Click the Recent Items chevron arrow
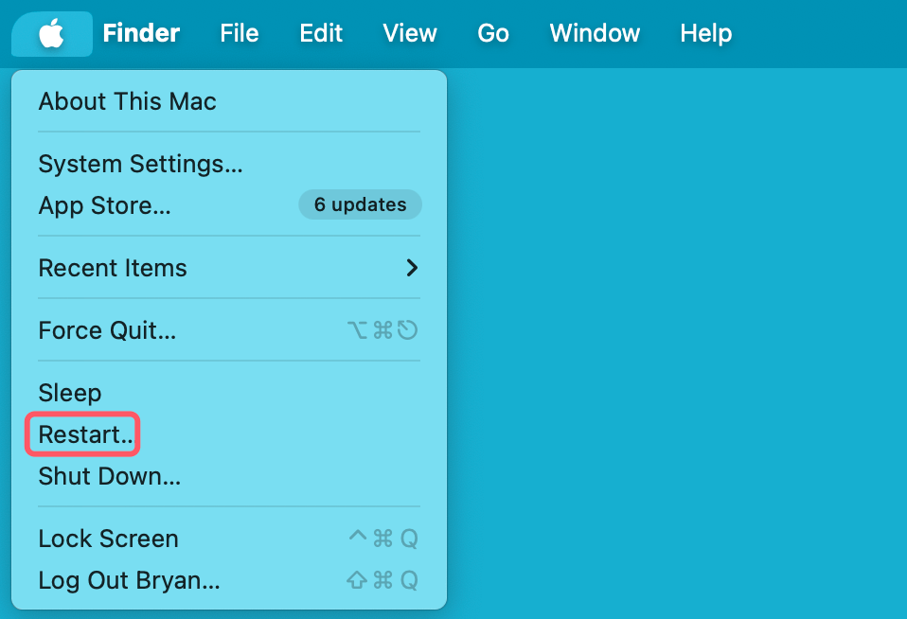The image size is (907, 619). (411, 268)
